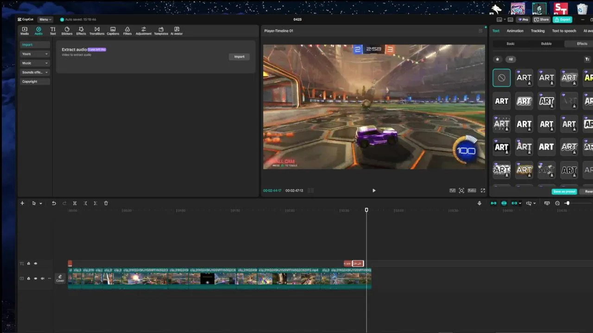Open the Filters panel
This screenshot has width=593, height=333.
(127, 31)
